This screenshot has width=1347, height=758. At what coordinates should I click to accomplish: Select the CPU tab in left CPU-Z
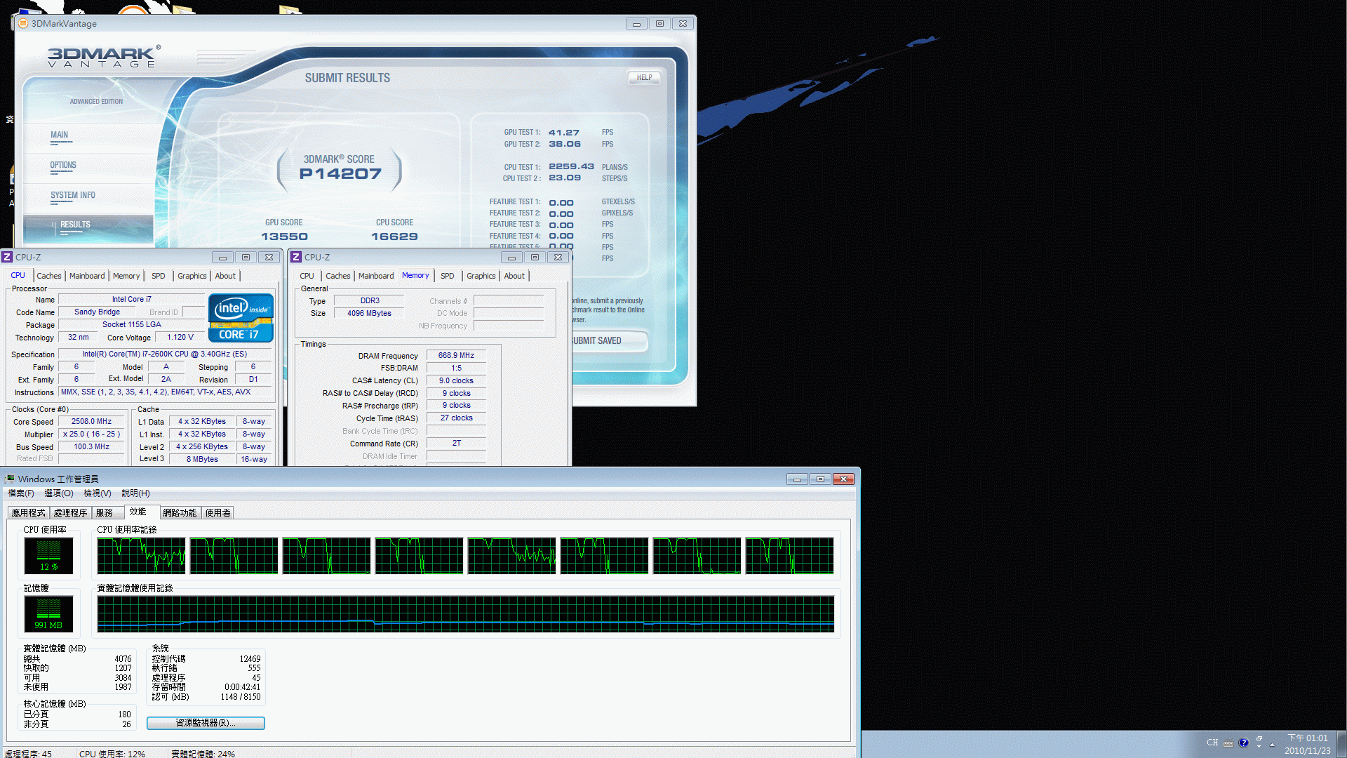[x=18, y=276]
